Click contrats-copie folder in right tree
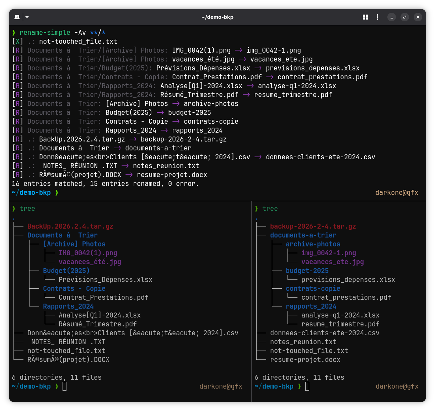The height and width of the screenshot is (411, 435). (x=313, y=289)
